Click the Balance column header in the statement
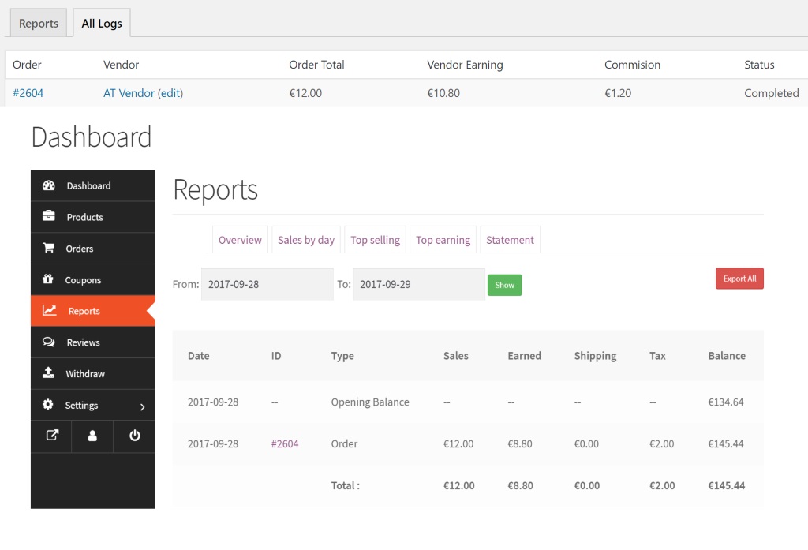Screen dimensions: 808x550 pyautogui.click(x=727, y=356)
